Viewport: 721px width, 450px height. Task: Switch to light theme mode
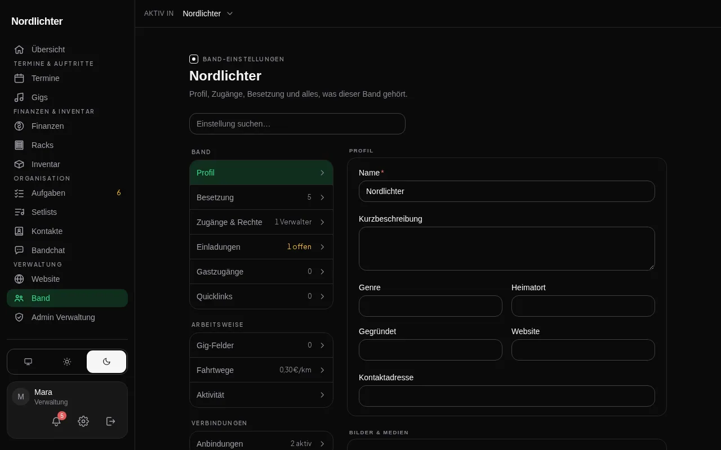[x=67, y=362]
